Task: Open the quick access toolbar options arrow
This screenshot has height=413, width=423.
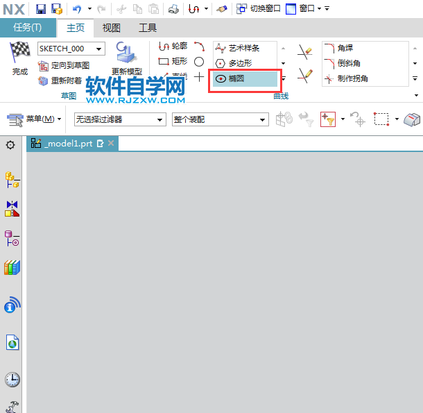Action: click(x=327, y=9)
